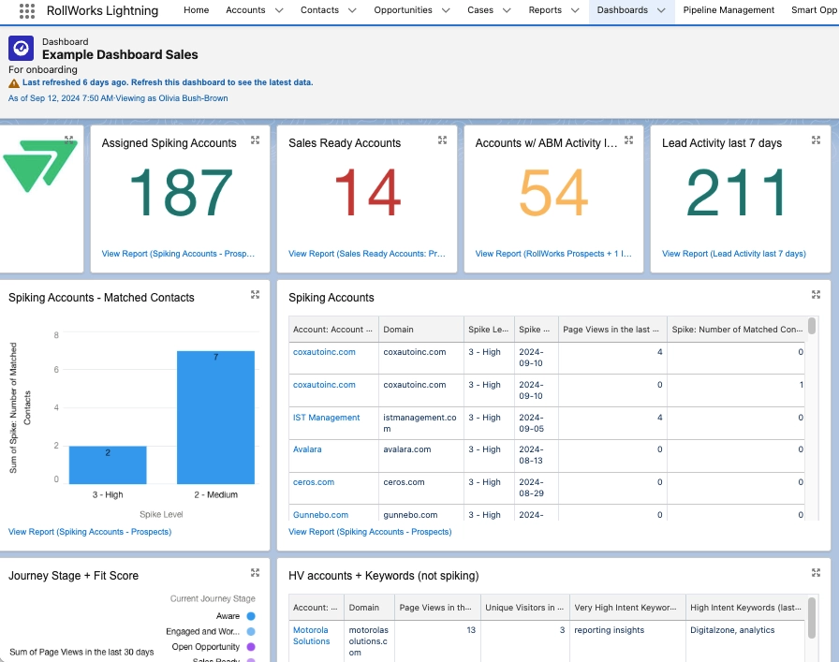Open the Cases navigation dropdown
The height and width of the screenshot is (662, 839).
click(x=486, y=11)
